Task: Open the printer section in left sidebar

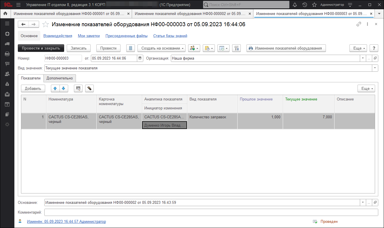Action: (7, 54)
